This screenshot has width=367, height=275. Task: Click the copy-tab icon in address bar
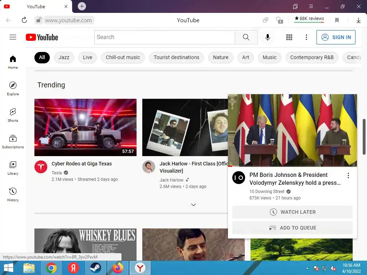click(x=266, y=20)
